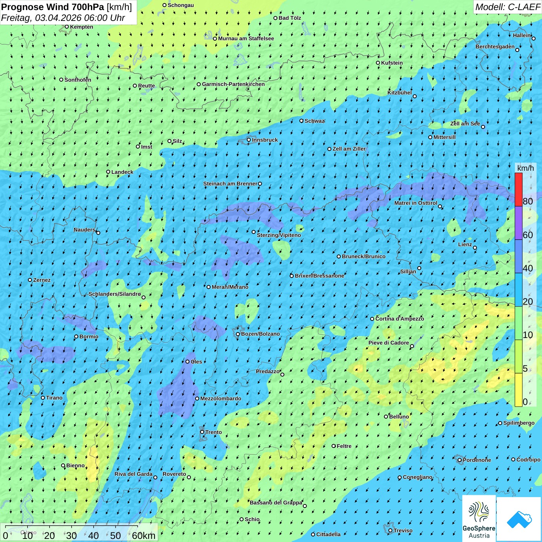542x542 pixels.
Task: Click the purple 60 km/h legend color
Action: [x=518, y=223]
